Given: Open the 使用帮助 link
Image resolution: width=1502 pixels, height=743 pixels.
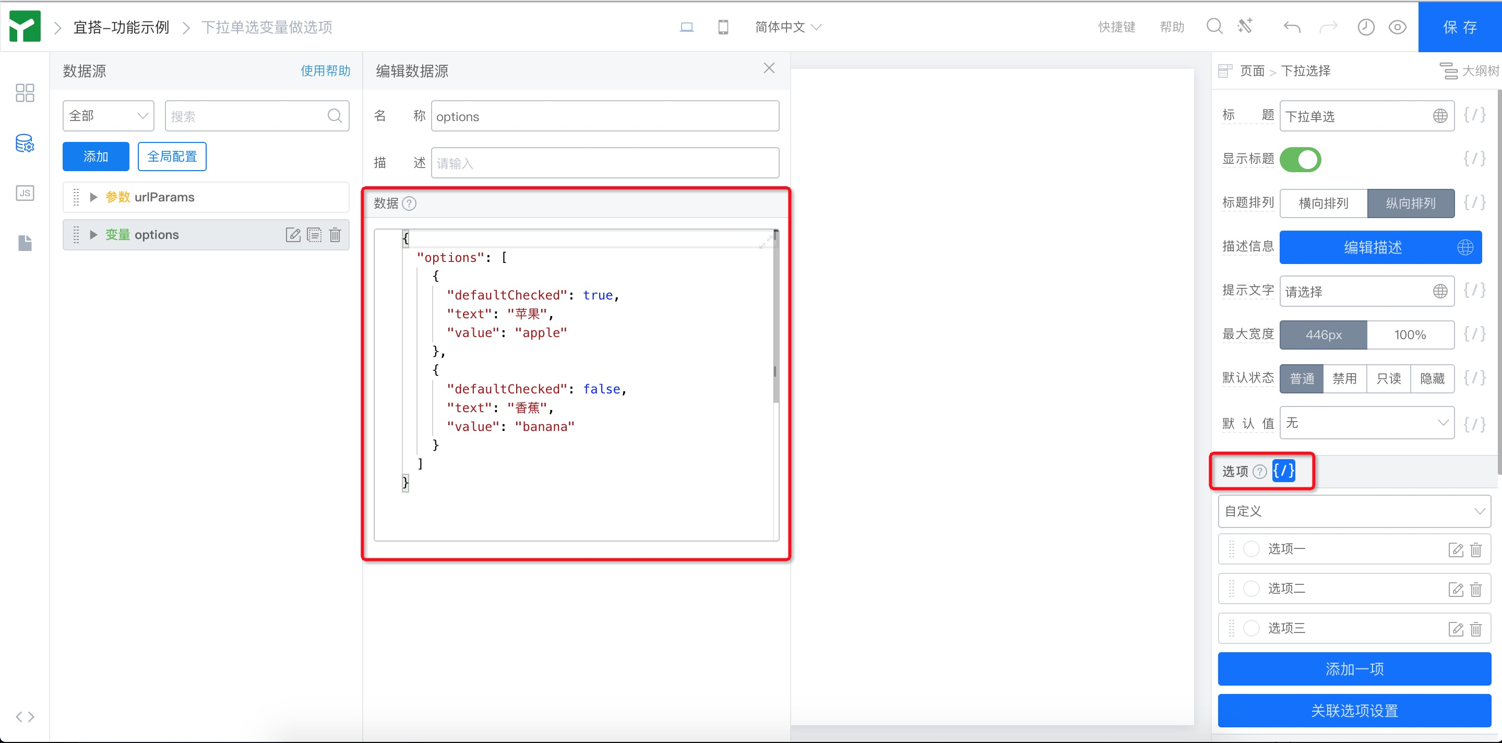Looking at the screenshot, I should (x=325, y=71).
